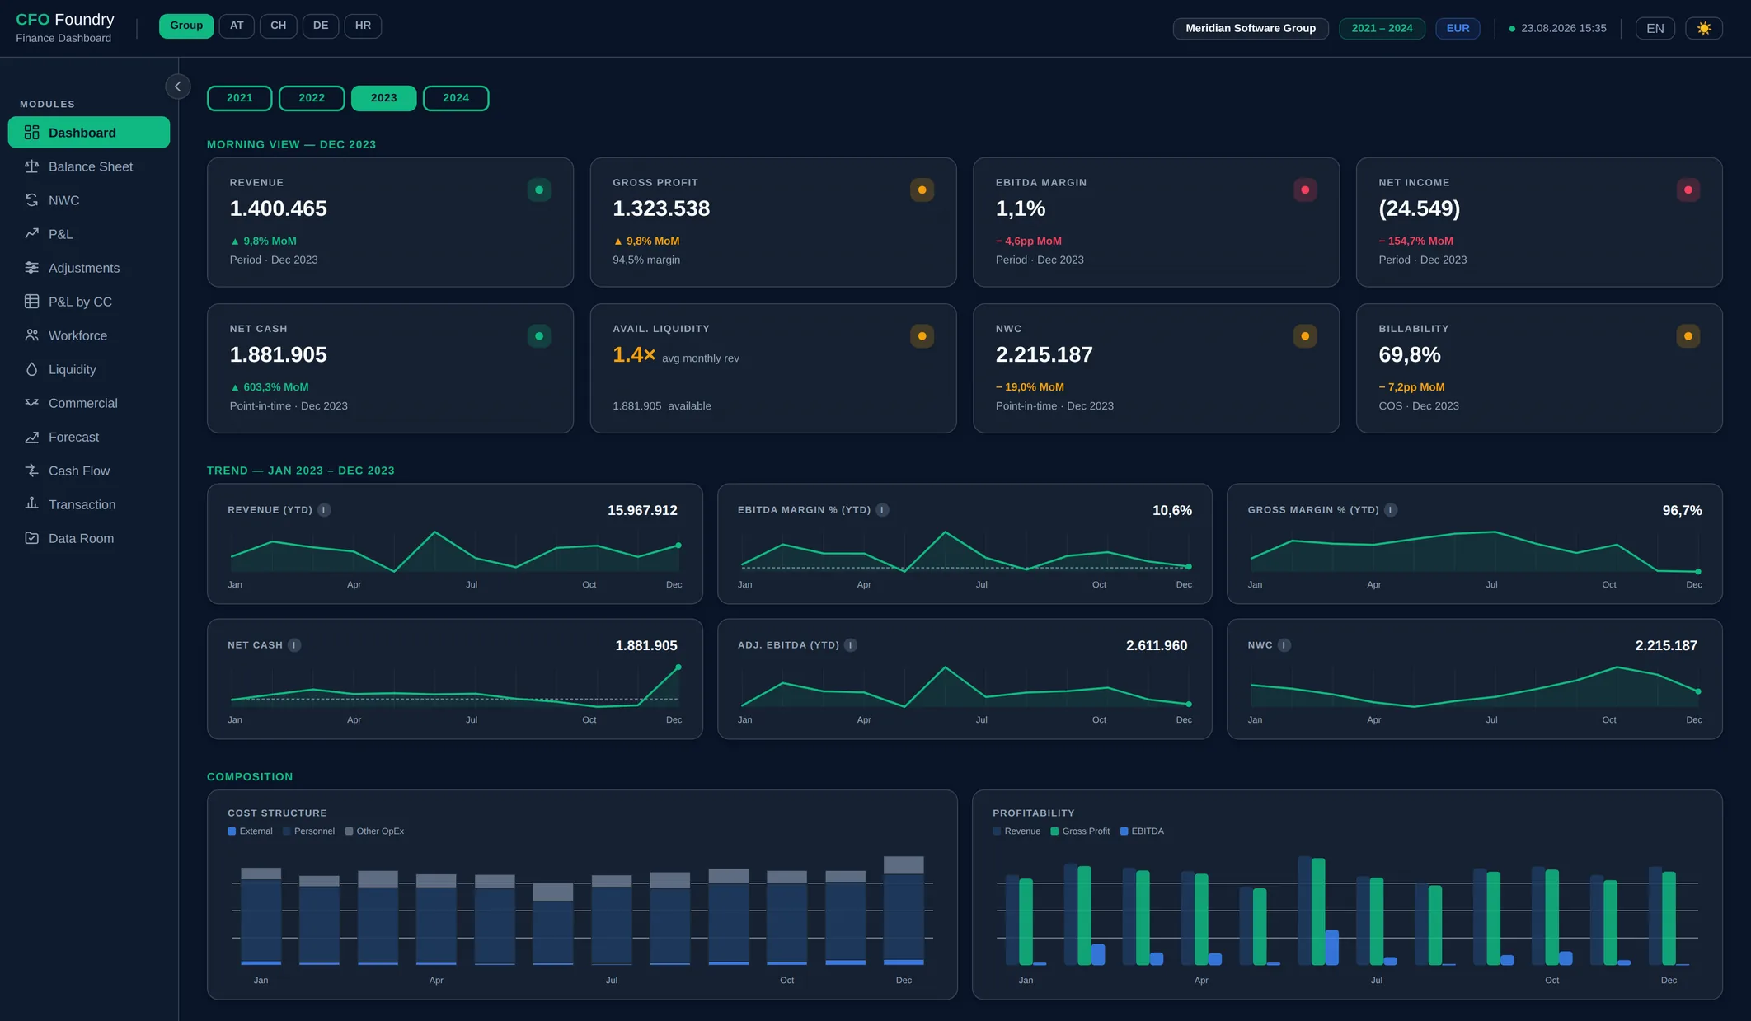Toggle Other OpEx series in legend
Screen dimensions: 1751x1021
pyautogui.click(x=374, y=831)
